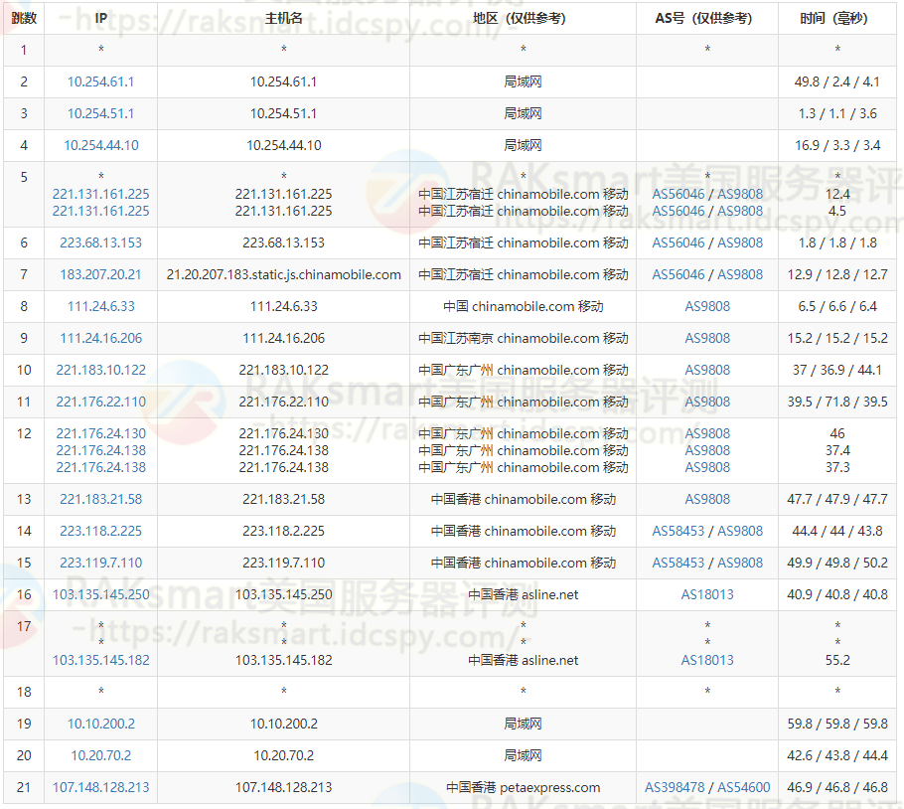Click AS58453 in the hop 14 row

click(x=678, y=531)
